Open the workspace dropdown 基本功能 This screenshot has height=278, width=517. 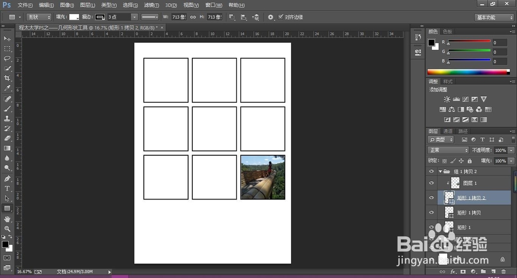(x=494, y=18)
